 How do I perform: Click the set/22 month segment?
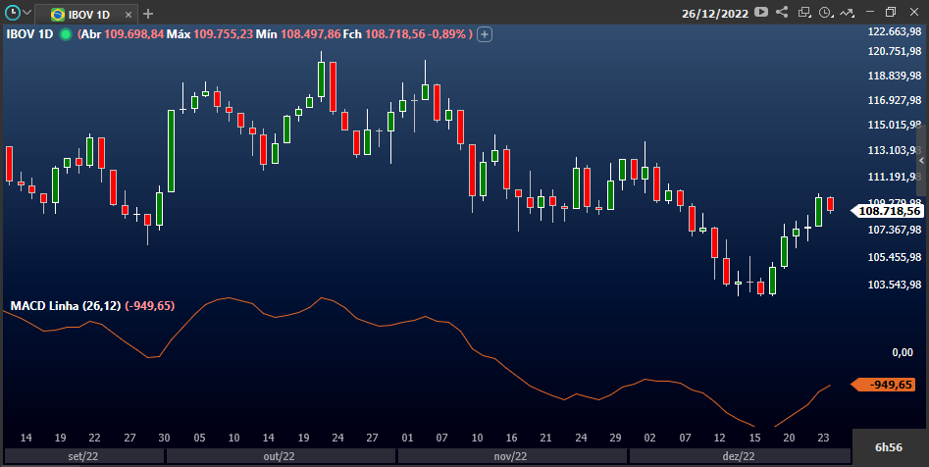tap(83, 456)
